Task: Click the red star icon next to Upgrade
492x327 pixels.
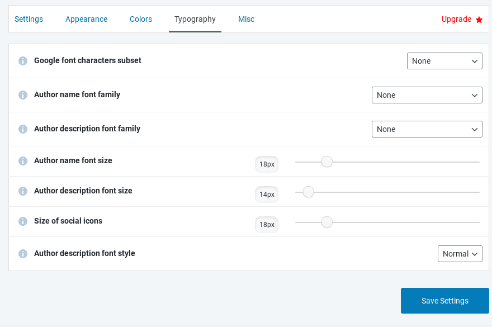Action: coord(479,19)
